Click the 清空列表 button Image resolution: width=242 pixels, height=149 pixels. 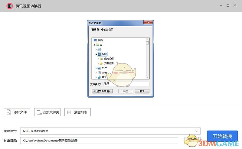[x=77, y=112]
